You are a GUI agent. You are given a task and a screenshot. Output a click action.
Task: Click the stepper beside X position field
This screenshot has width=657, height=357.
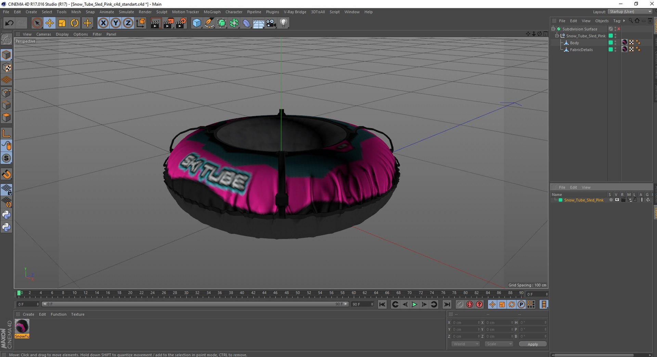478,323
